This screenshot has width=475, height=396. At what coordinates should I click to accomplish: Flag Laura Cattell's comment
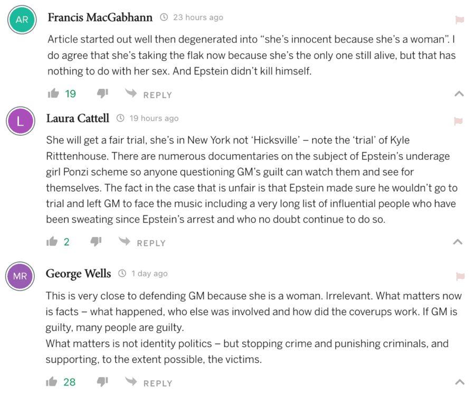(458, 122)
